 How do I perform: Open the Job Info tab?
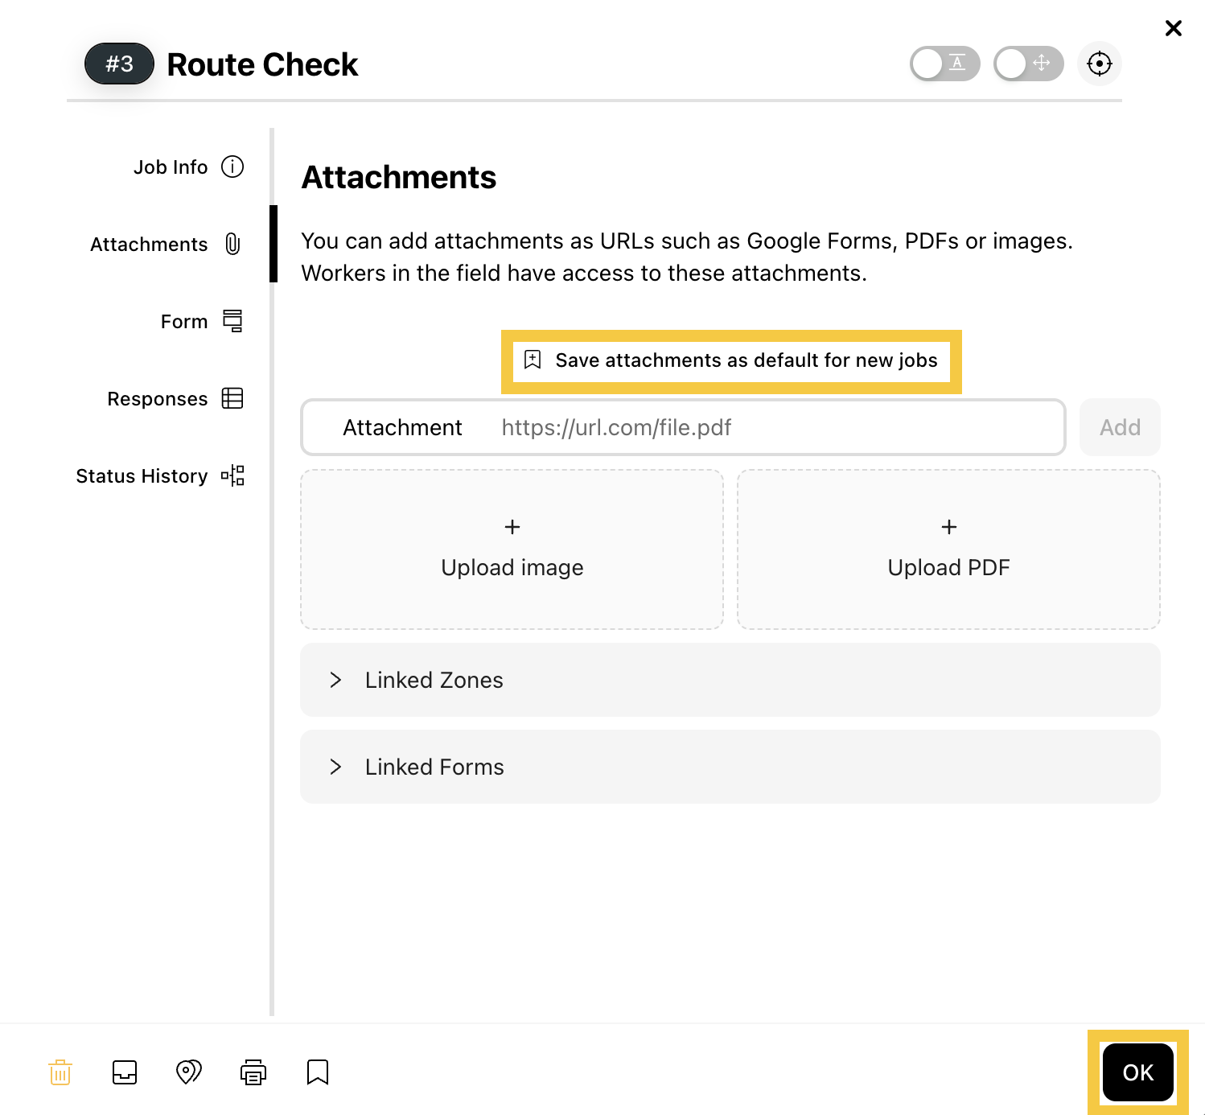[x=189, y=167]
